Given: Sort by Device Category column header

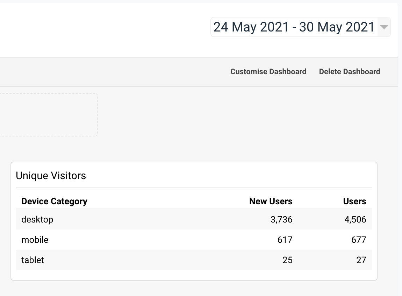Looking at the screenshot, I should [x=54, y=201].
